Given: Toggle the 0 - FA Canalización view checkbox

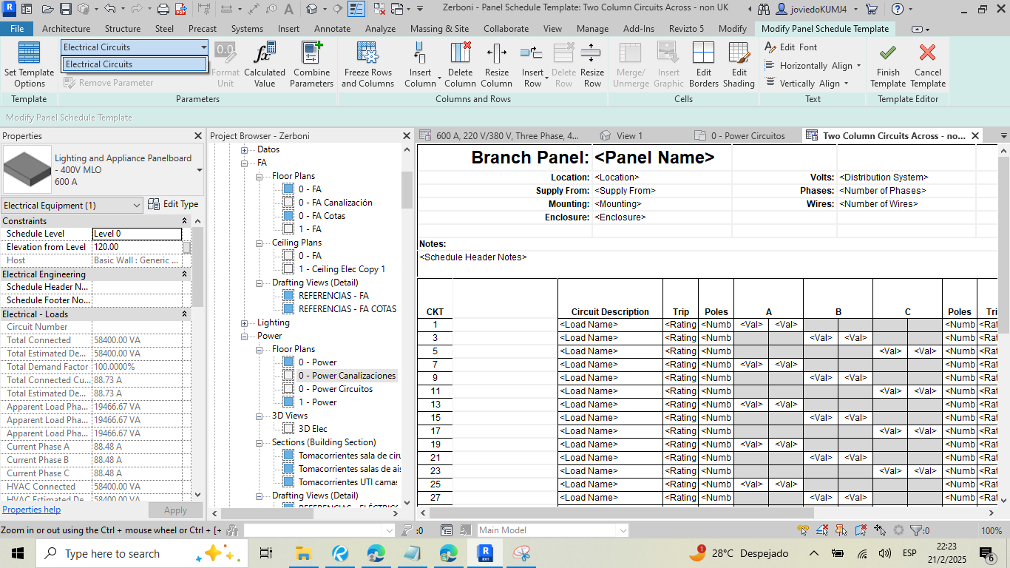Looking at the screenshot, I should tap(288, 203).
